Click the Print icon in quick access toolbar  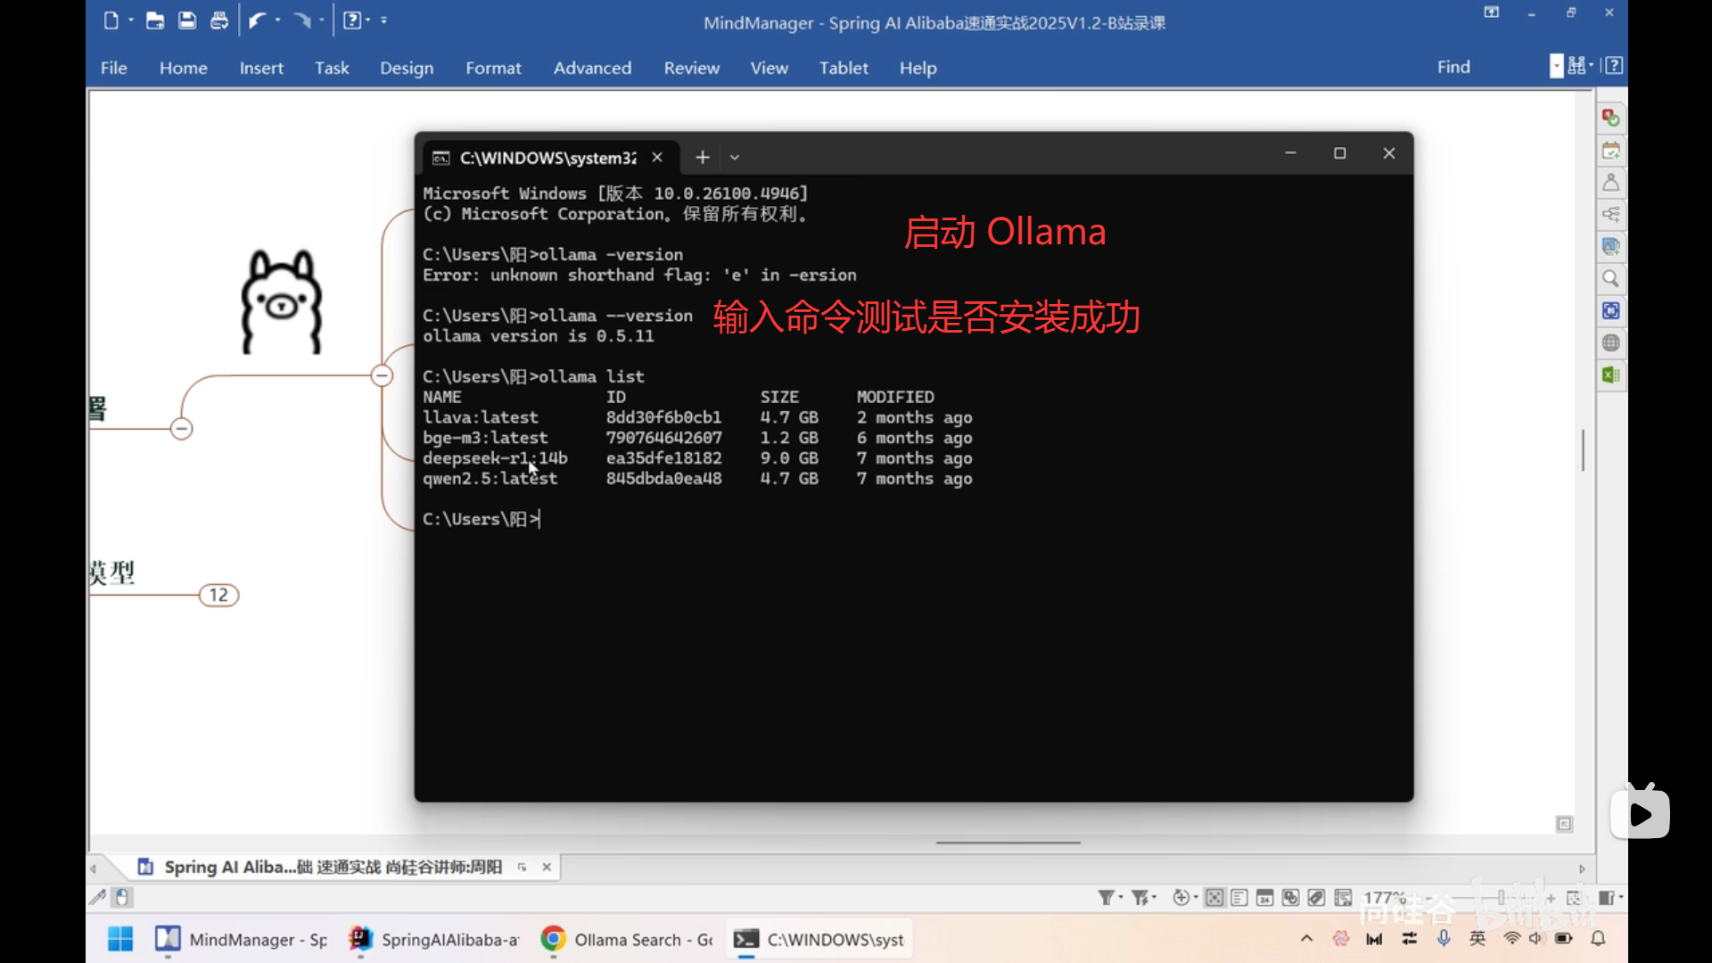(x=218, y=21)
